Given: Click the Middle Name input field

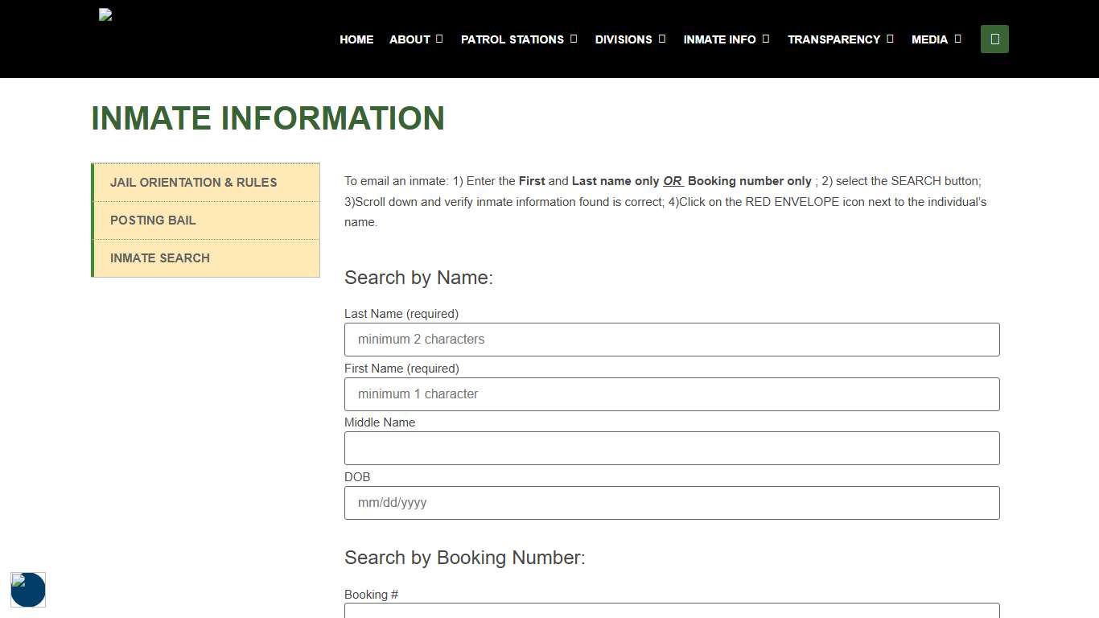Looking at the screenshot, I should (672, 448).
